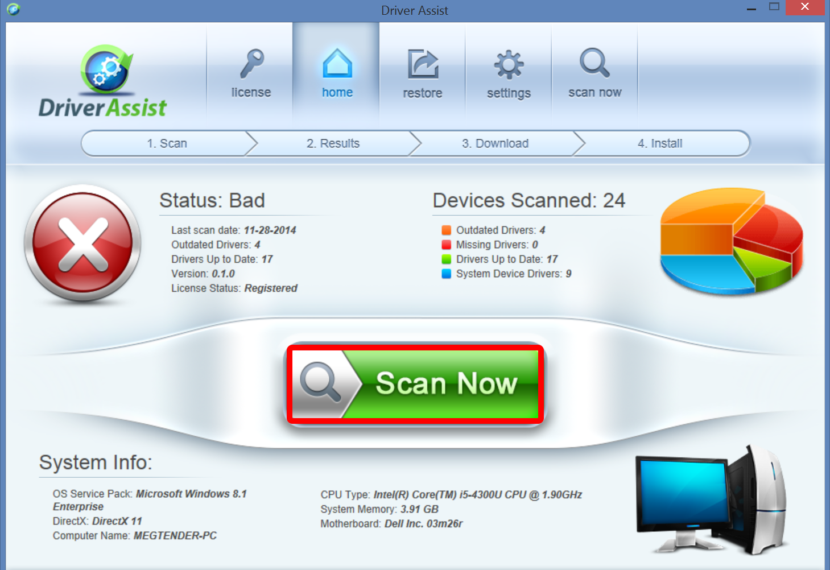This screenshot has height=570, width=830.
Task: Click the red Missing Drivers swatch
Action: click(x=447, y=245)
